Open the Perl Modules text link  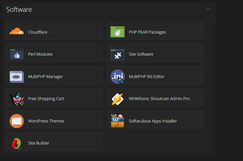pyautogui.click(x=40, y=54)
